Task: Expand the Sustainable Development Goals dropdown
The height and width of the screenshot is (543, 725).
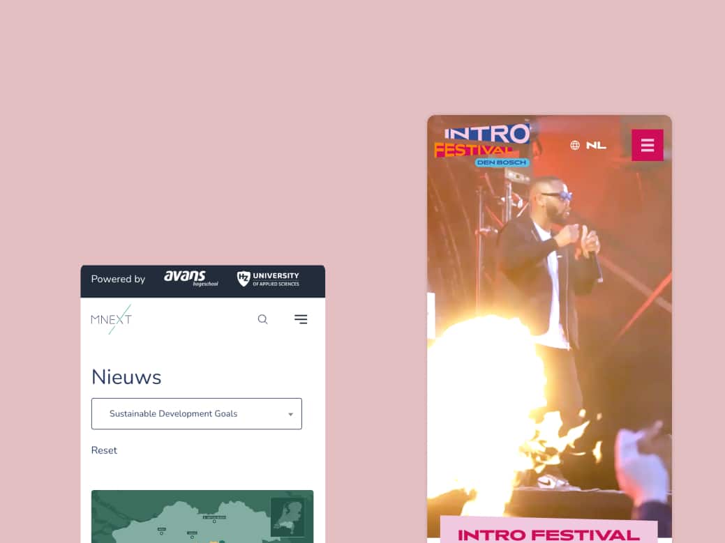Action: (197, 414)
